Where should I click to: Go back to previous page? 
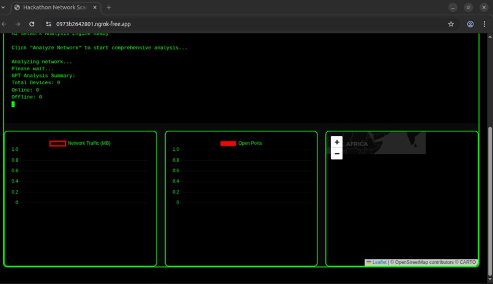[4, 24]
